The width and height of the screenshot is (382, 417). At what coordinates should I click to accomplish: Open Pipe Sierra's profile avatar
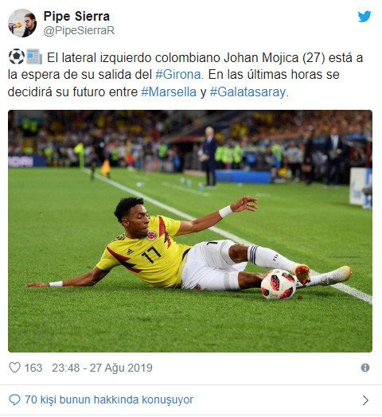(x=22, y=23)
